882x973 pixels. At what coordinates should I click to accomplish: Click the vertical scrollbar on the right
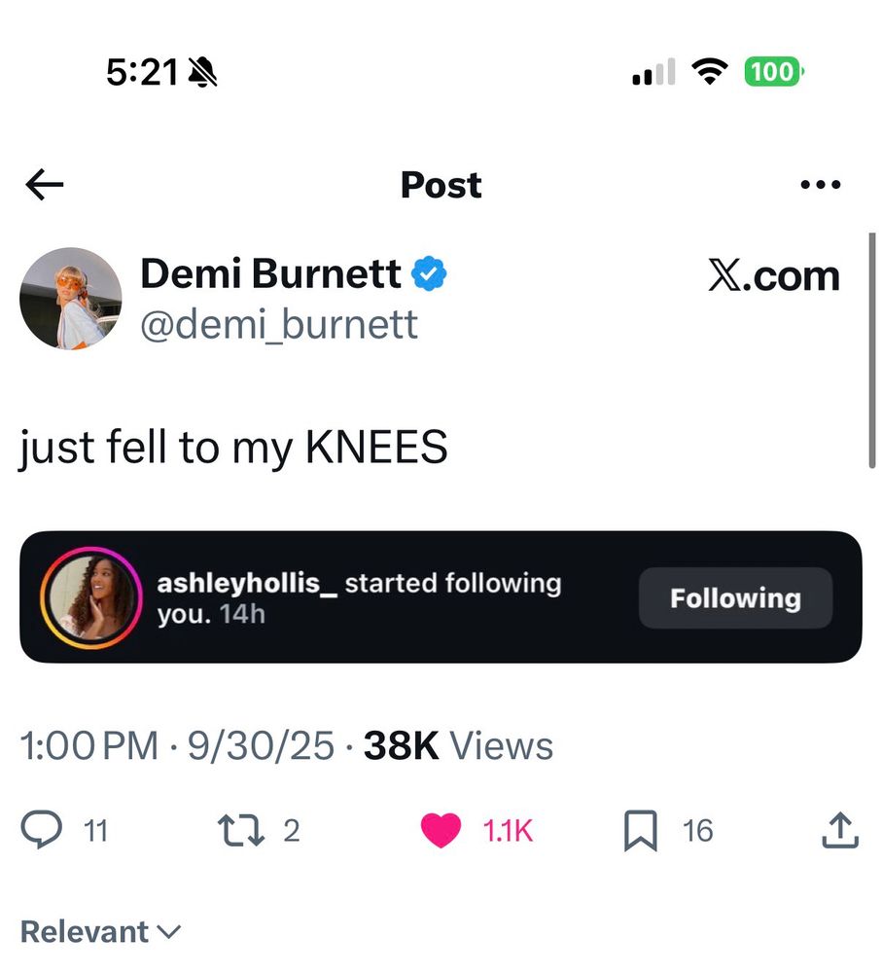pyautogui.click(x=871, y=350)
